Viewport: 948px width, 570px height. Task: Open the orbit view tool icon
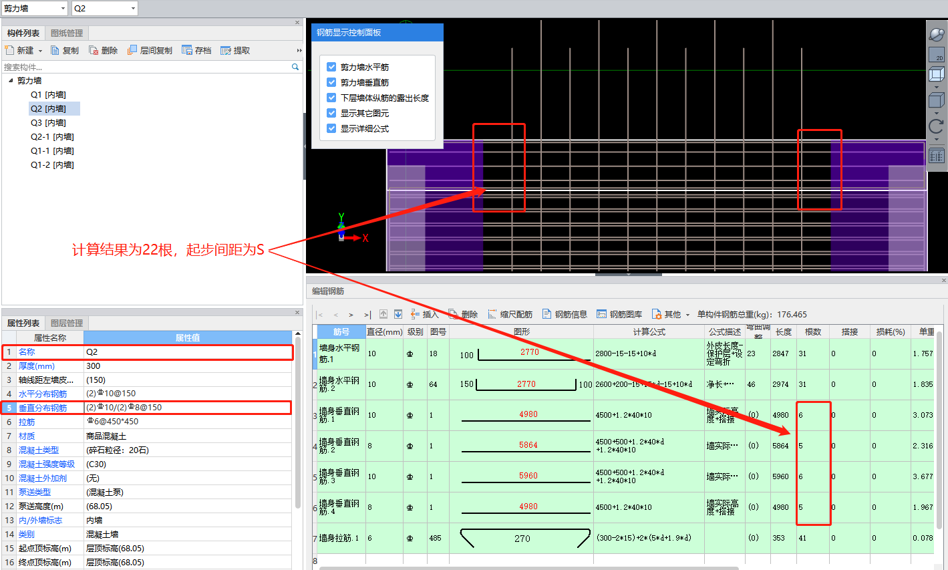(x=937, y=34)
